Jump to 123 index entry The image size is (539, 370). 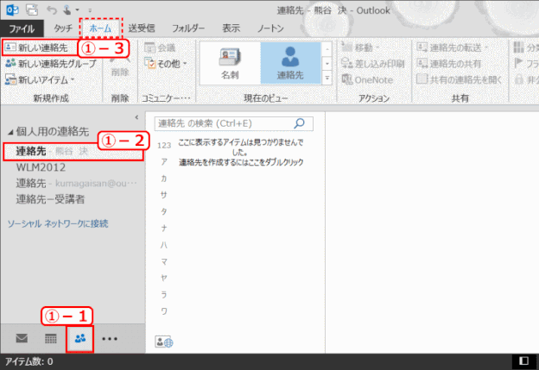164,146
